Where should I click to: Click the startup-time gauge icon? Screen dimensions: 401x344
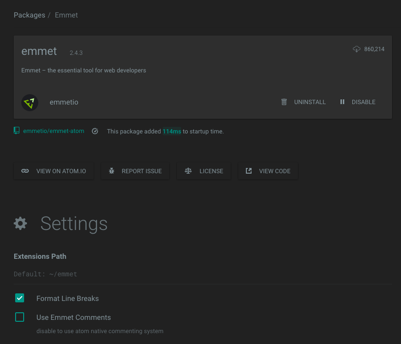pyautogui.click(x=95, y=131)
